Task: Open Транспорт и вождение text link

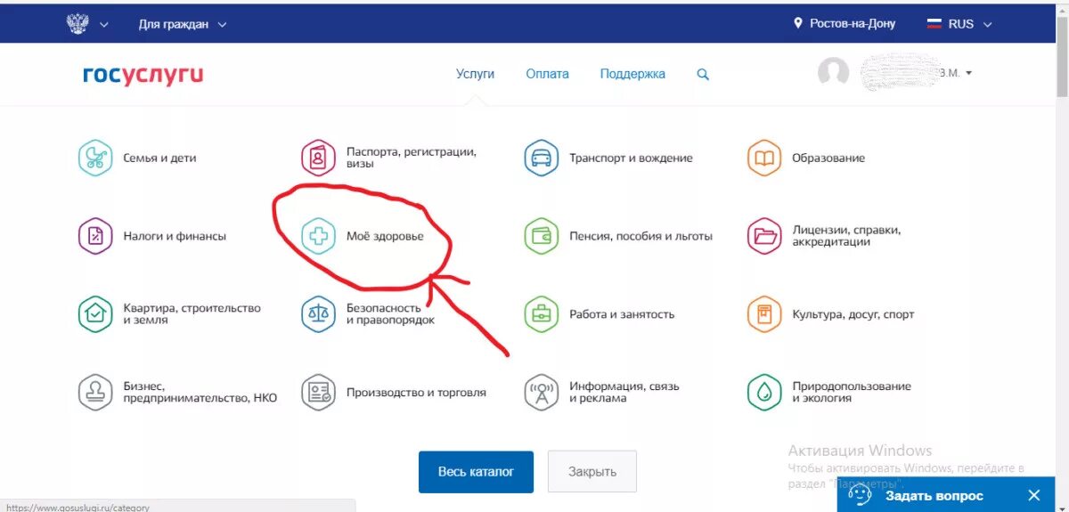Action: point(631,158)
